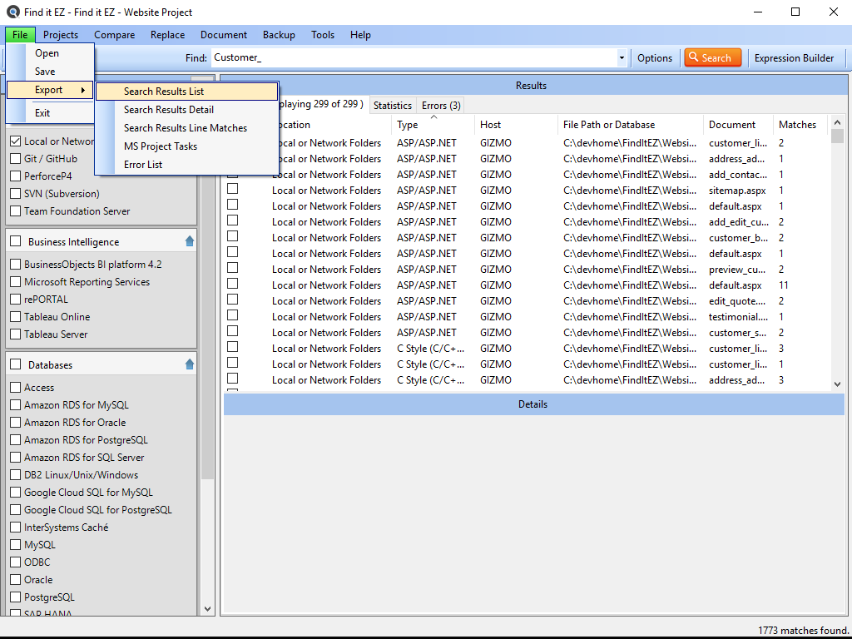Sort results by Host column header
Screen dimensions: 852x639
515,125
